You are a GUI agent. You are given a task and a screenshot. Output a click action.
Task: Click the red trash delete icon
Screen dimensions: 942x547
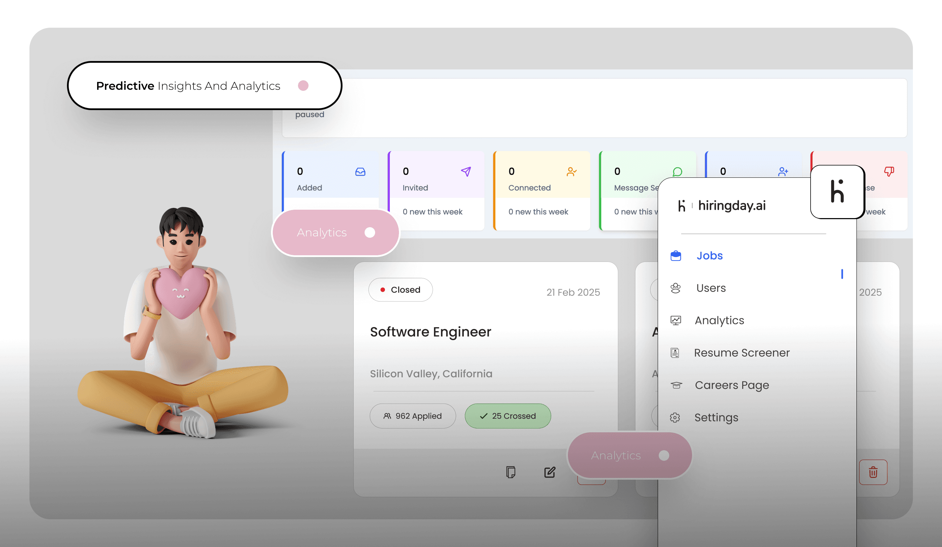(x=873, y=472)
